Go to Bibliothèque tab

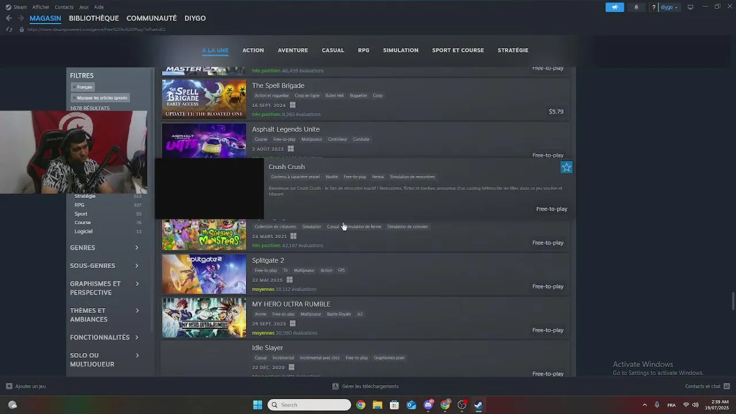coord(94,18)
